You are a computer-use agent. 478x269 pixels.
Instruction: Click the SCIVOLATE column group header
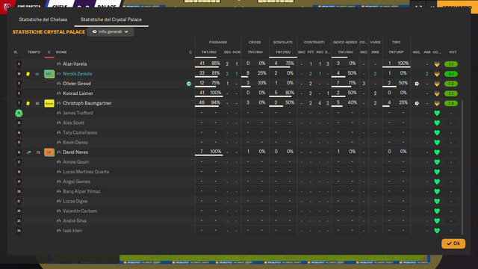click(x=283, y=43)
